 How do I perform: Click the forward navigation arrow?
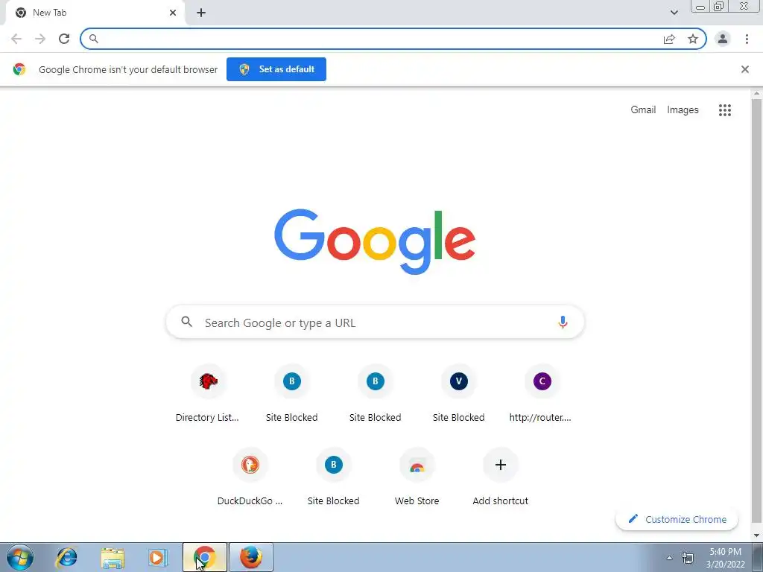(40, 39)
